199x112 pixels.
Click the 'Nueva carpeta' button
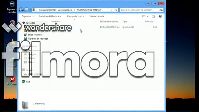pyautogui.click(x=97, y=16)
